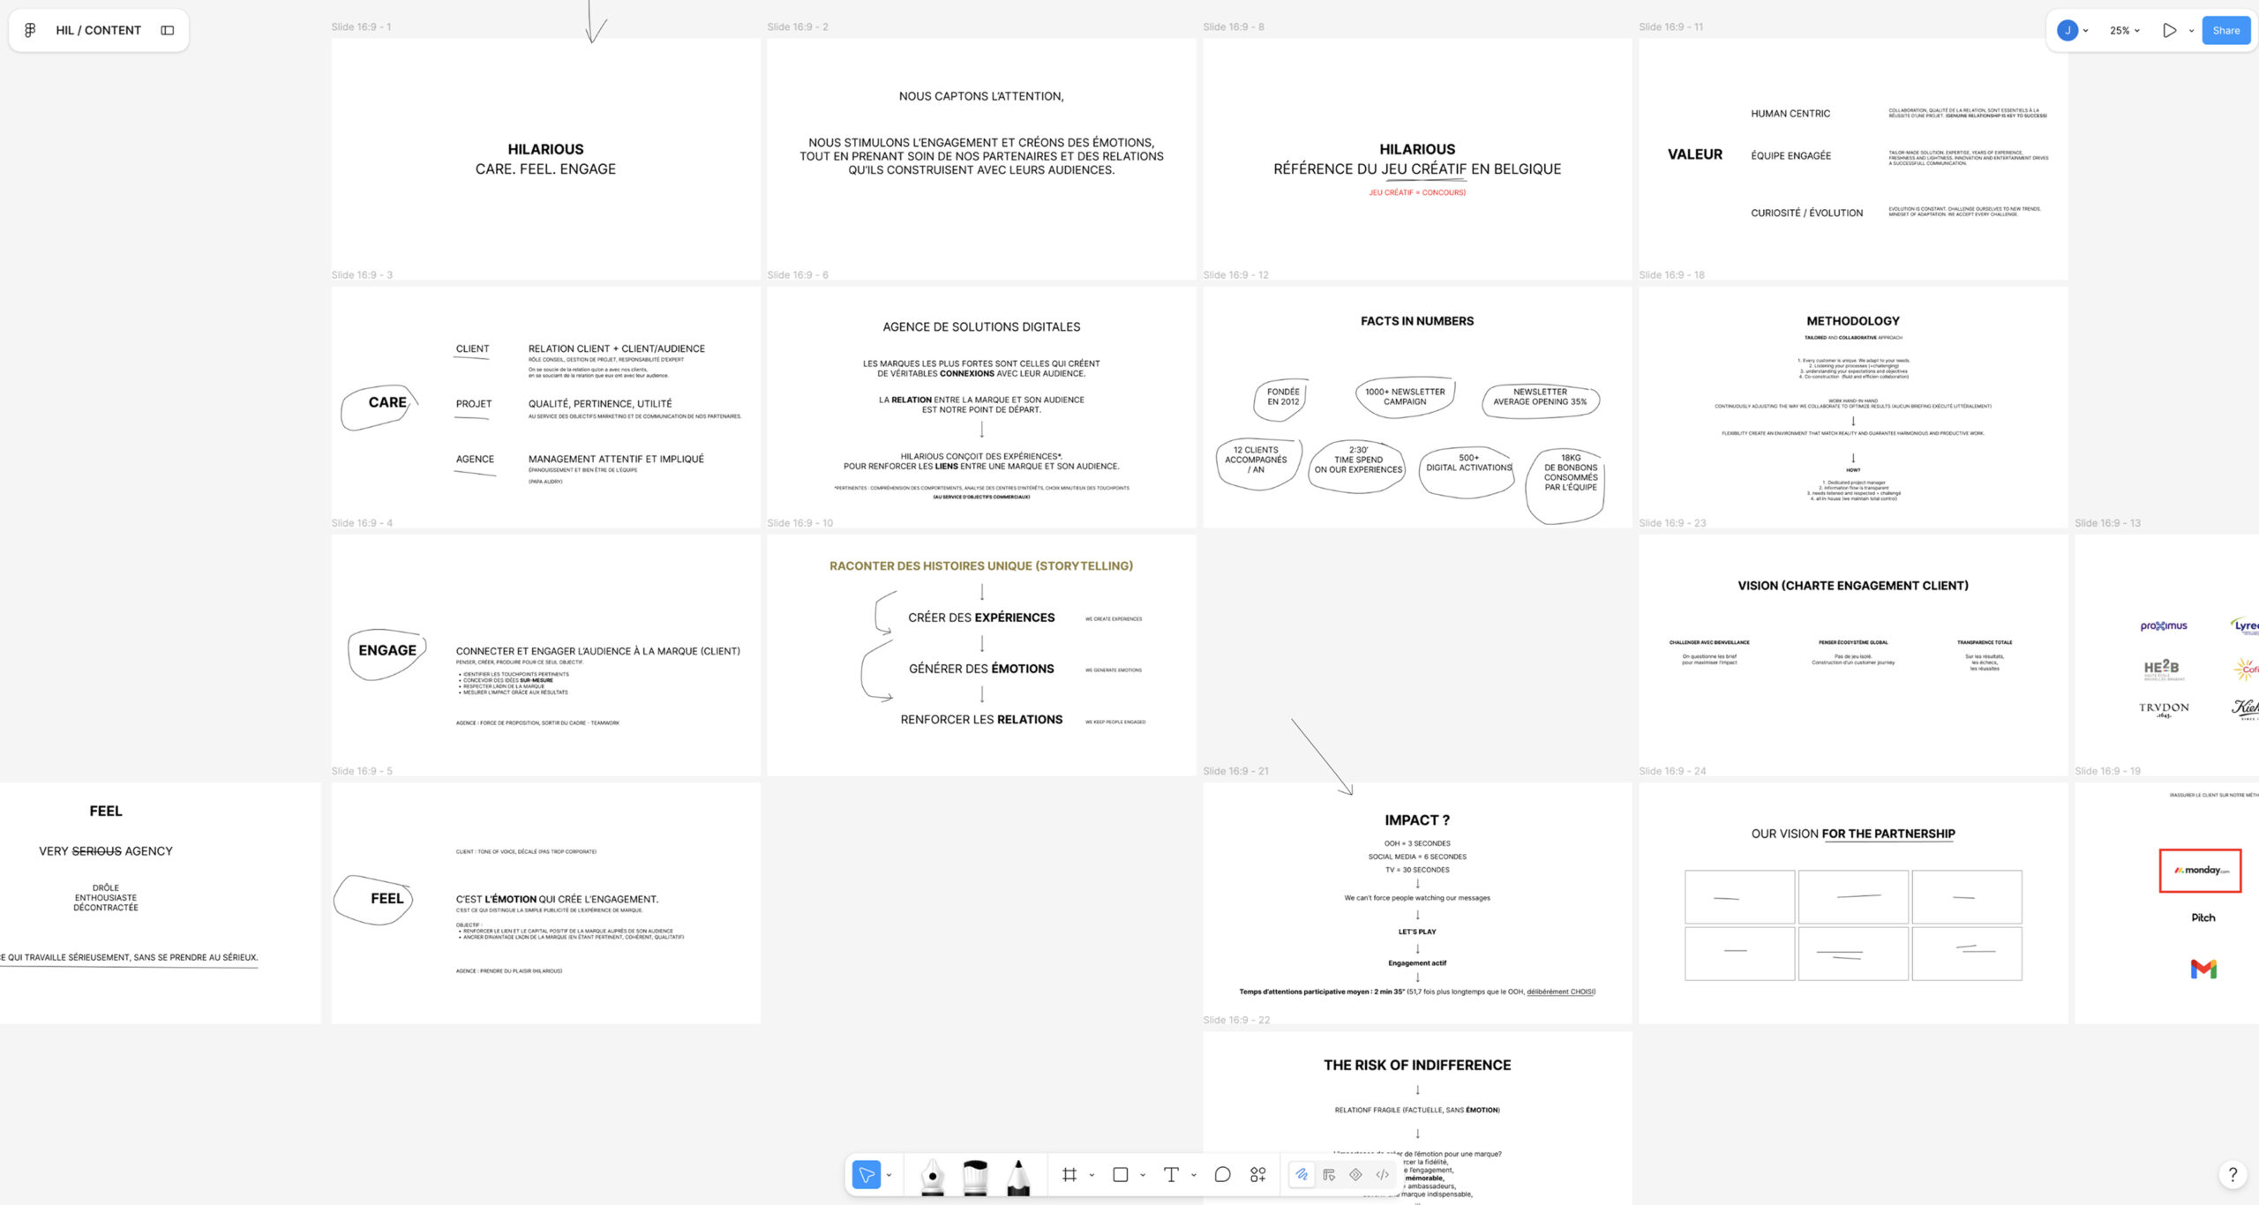Screen dimensions: 2259x1205
Task: Click the 'Slide 16:9 - 18' frame label
Action: (x=1671, y=275)
